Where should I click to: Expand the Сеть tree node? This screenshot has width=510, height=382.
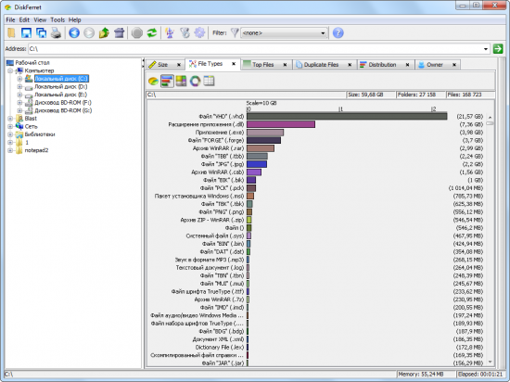pyautogui.click(x=10, y=126)
